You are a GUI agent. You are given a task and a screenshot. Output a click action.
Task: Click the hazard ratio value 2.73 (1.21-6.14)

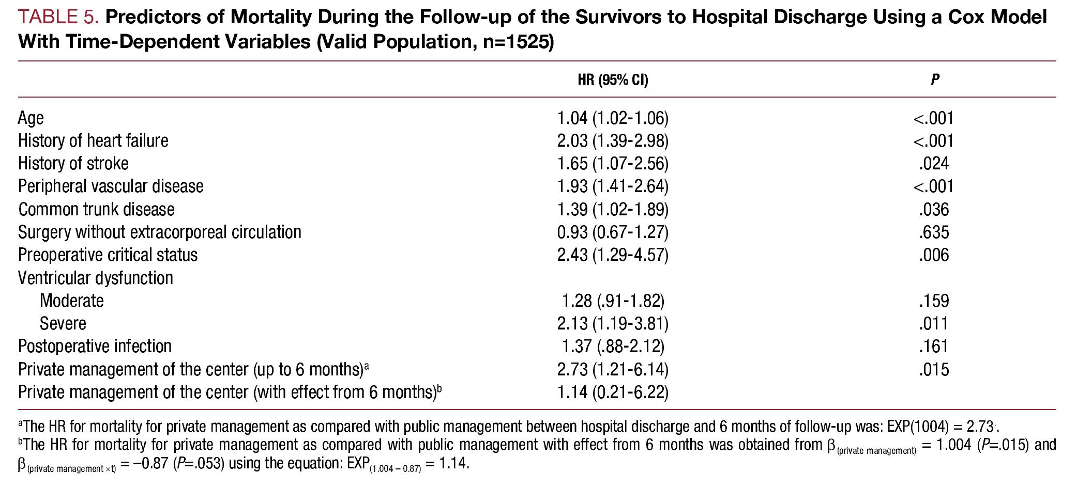click(612, 370)
